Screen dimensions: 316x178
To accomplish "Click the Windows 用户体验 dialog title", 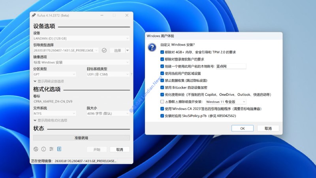I will (x=160, y=36).
